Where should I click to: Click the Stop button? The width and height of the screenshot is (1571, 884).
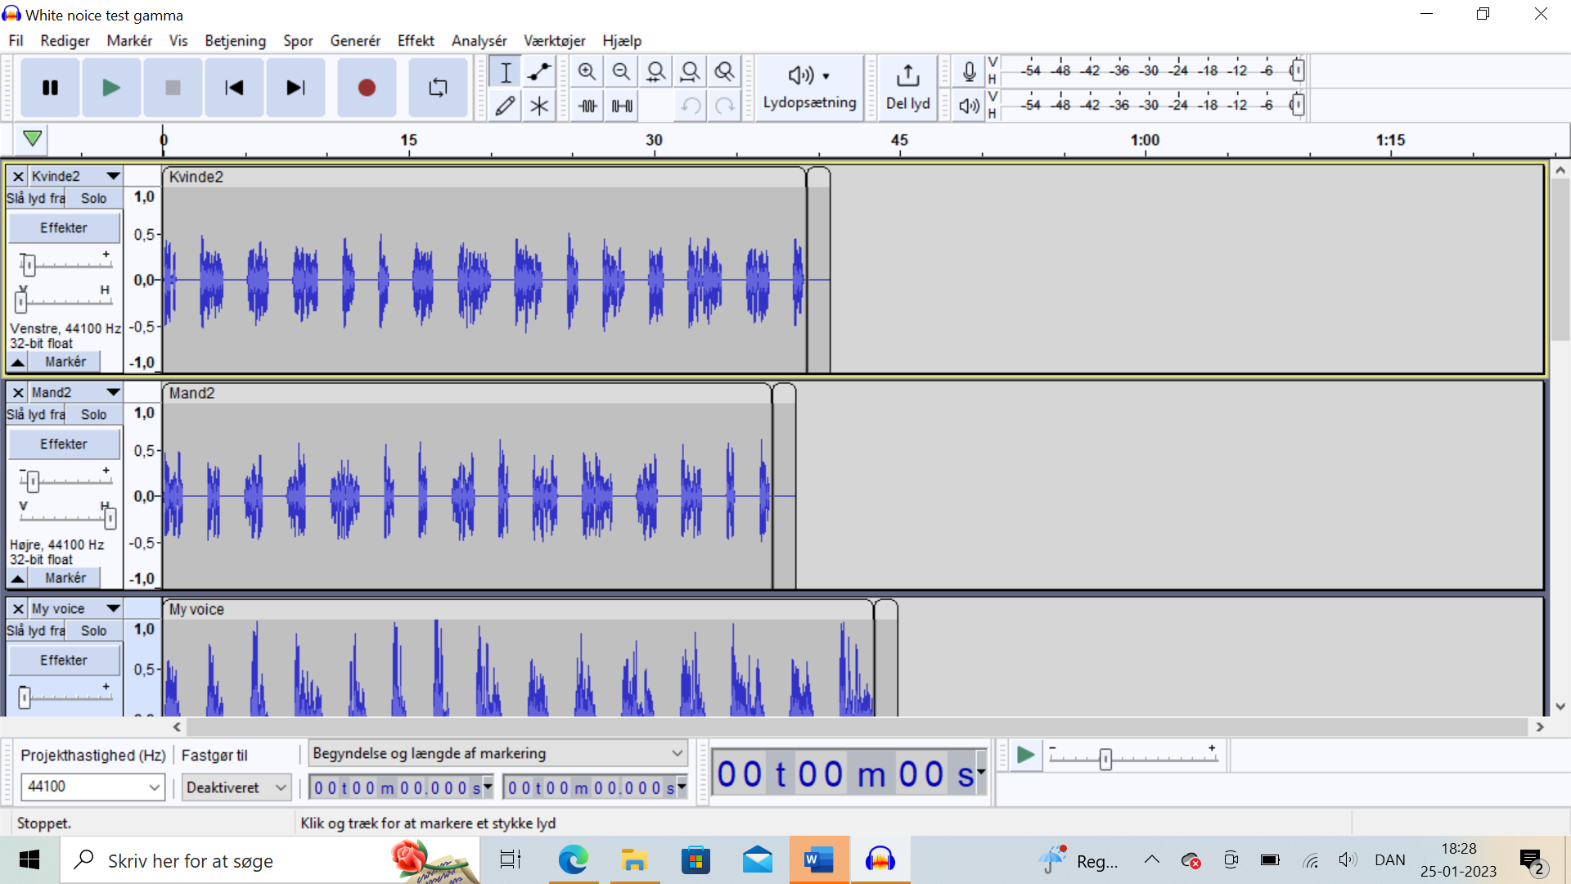[x=173, y=88]
